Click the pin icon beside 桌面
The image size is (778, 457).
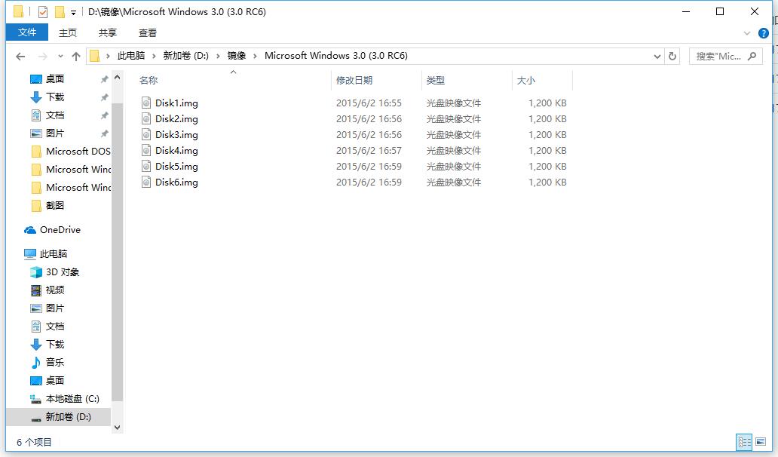pos(104,79)
